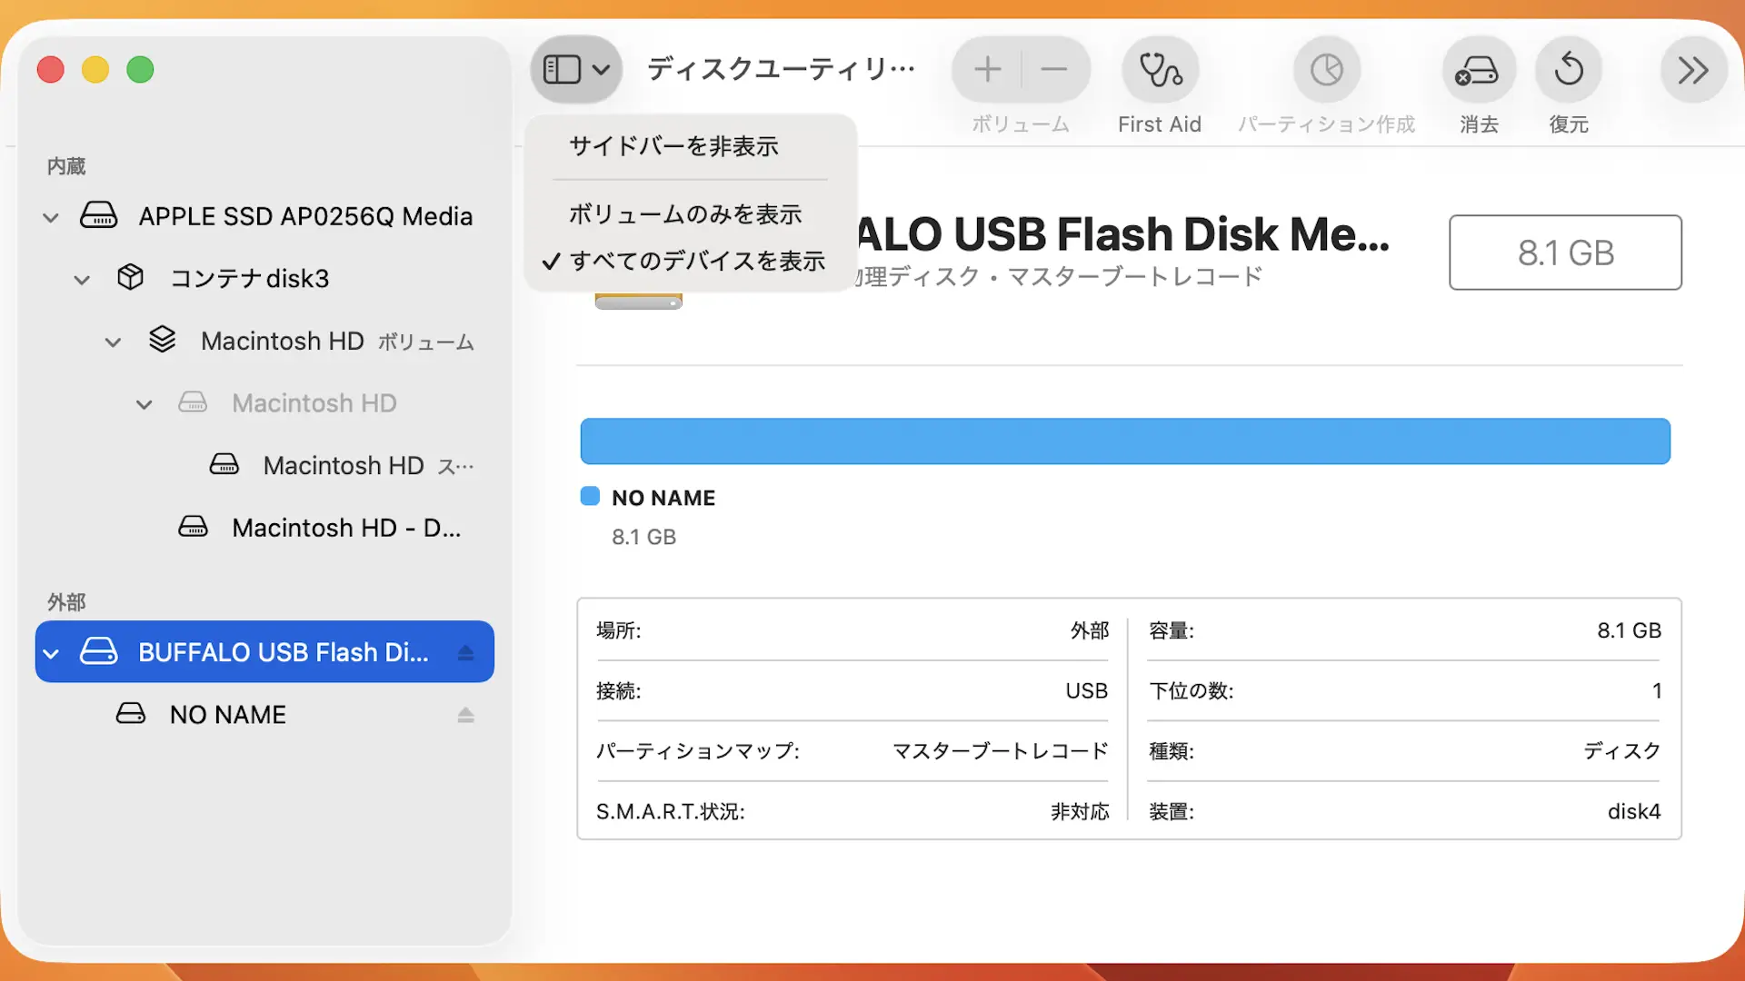1745x981 pixels.
Task: Show more toolbar items via double-chevron
Action: (x=1692, y=70)
